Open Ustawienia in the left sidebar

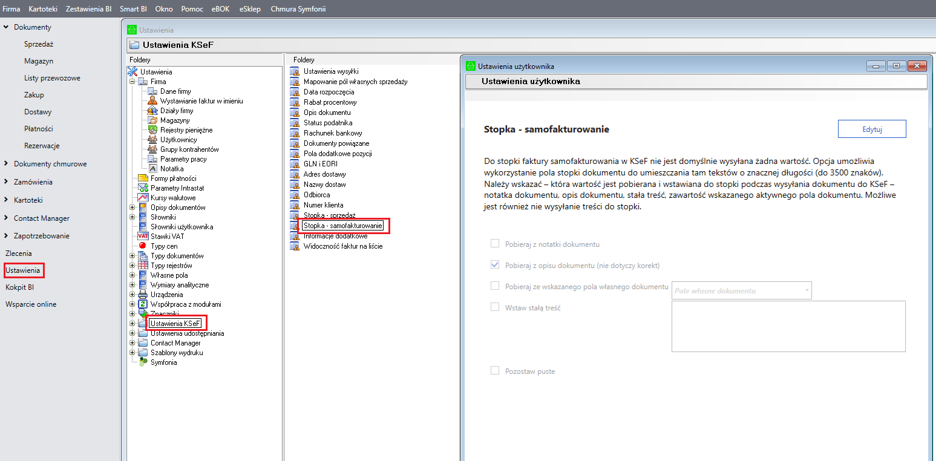coord(23,270)
